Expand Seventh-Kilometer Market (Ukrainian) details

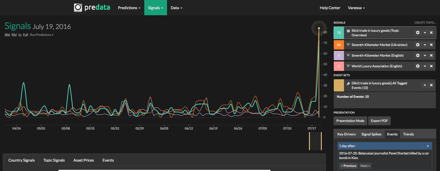pyautogui.click(x=425, y=45)
